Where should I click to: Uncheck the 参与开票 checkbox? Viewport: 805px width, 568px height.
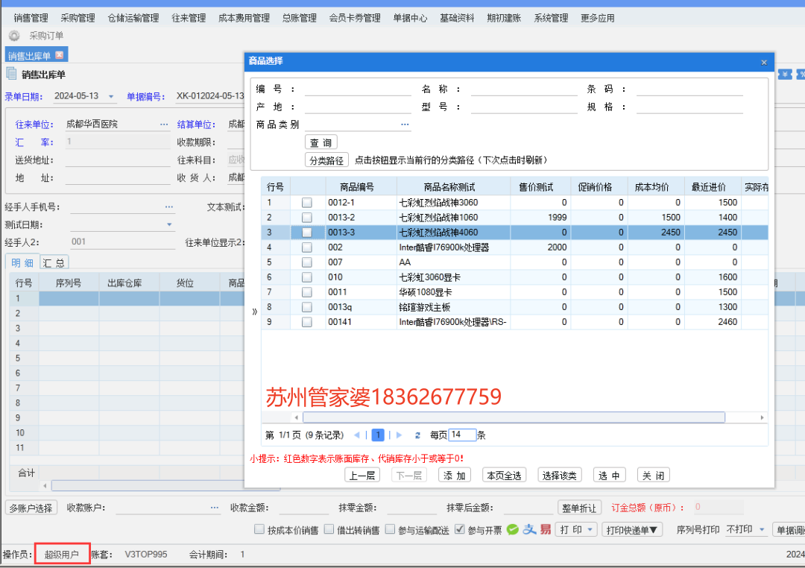point(459,530)
